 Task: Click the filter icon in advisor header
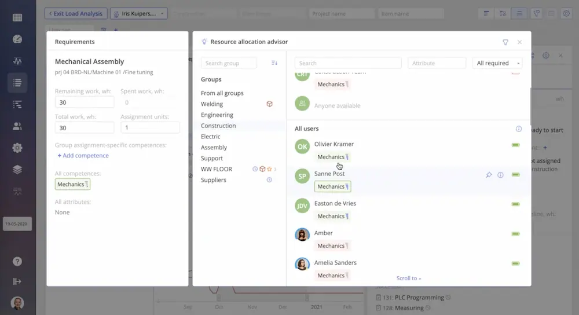(x=505, y=42)
